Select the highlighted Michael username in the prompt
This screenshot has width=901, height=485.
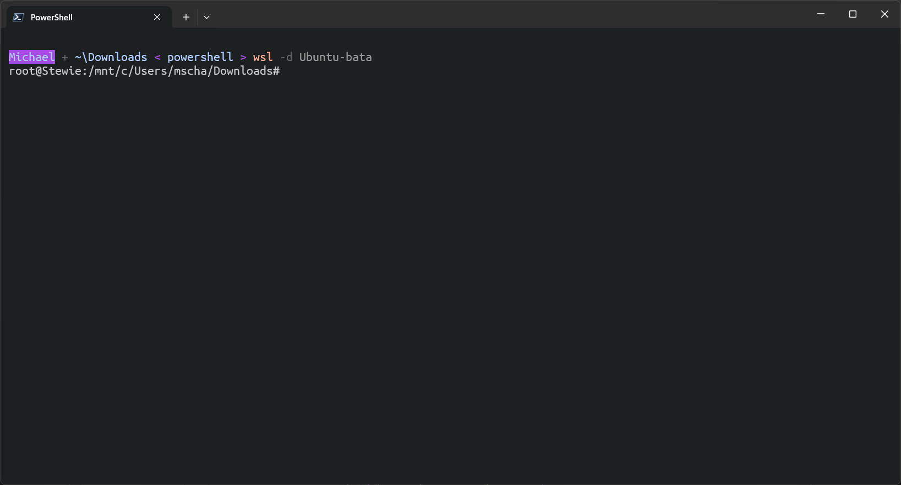pos(31,57)
